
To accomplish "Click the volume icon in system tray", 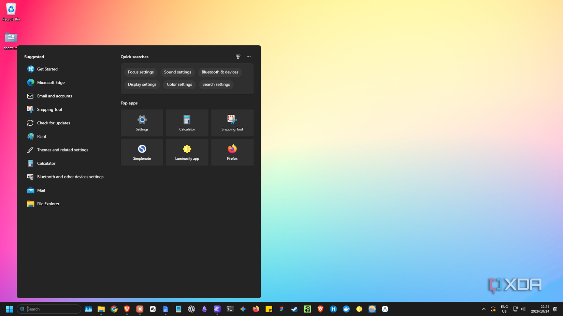I will point(523,309).
